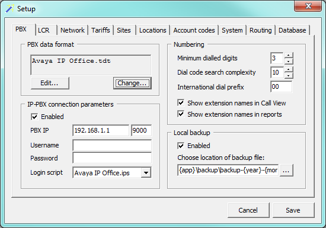Open the Account codes tab
This screenshot has width=326, height=228.
(x=194, y=30)
